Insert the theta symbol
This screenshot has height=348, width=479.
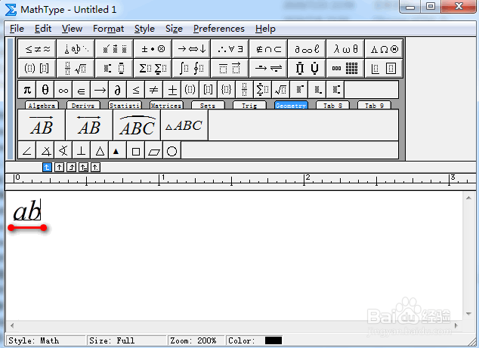tap(45, 90)
